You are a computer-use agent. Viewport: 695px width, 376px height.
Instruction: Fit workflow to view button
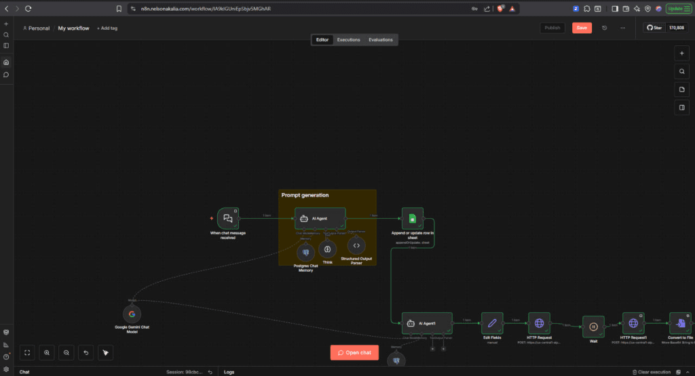pos(27,352)
